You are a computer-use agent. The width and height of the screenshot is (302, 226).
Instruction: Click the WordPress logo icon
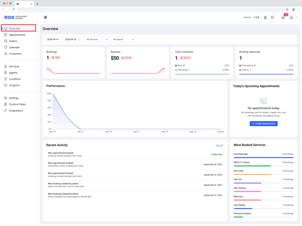point(45,18)
